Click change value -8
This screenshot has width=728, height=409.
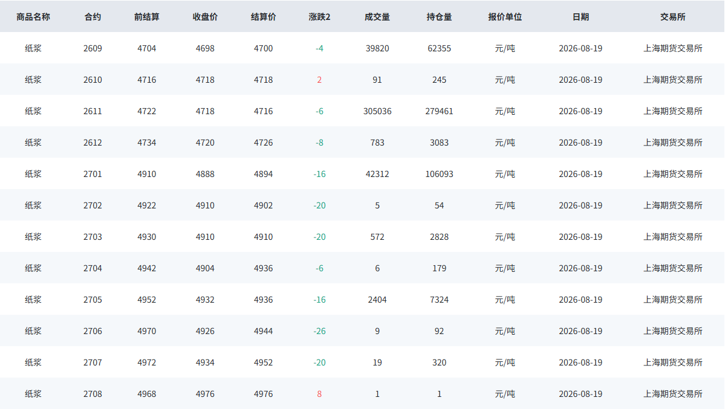tap(319, 143)
